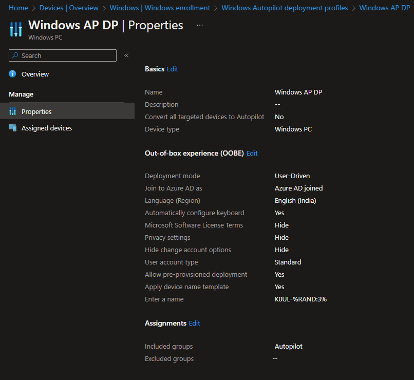
Task: Edit the Basics section
Action: point(173,69)
